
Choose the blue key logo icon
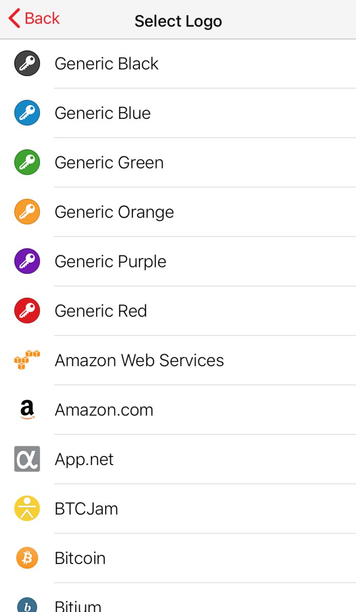[x=27, y=113]
